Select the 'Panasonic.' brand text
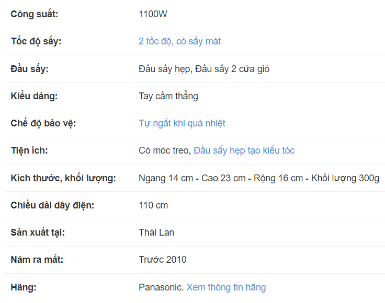 [161, 287]
